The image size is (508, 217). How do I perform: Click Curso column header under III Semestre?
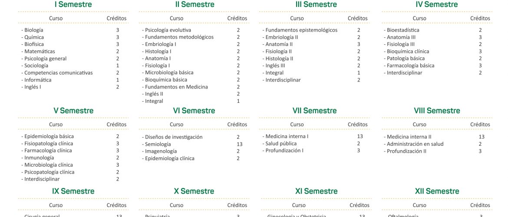pos(297,19)
